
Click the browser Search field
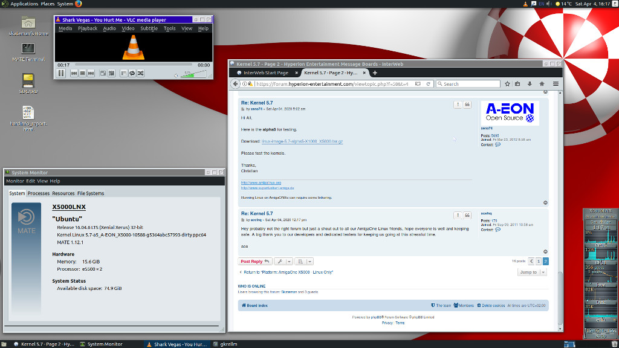pos(468,84)
